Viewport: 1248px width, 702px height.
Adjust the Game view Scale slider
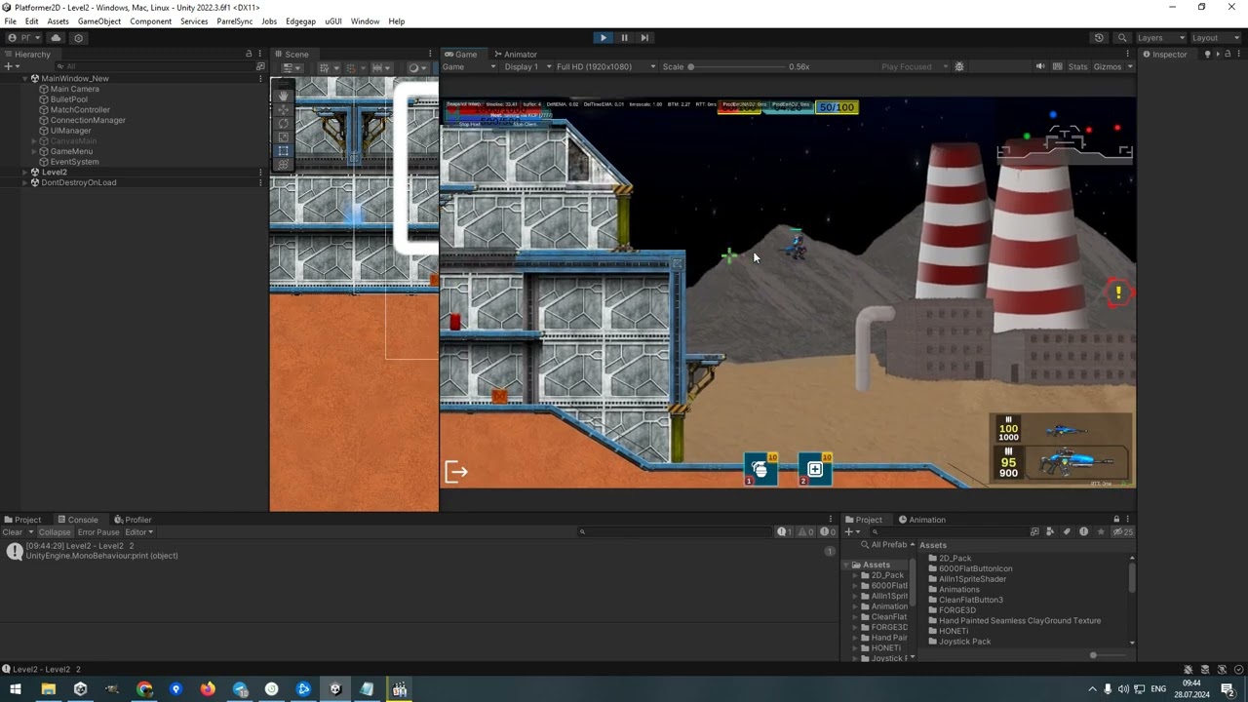click(691, 67)
